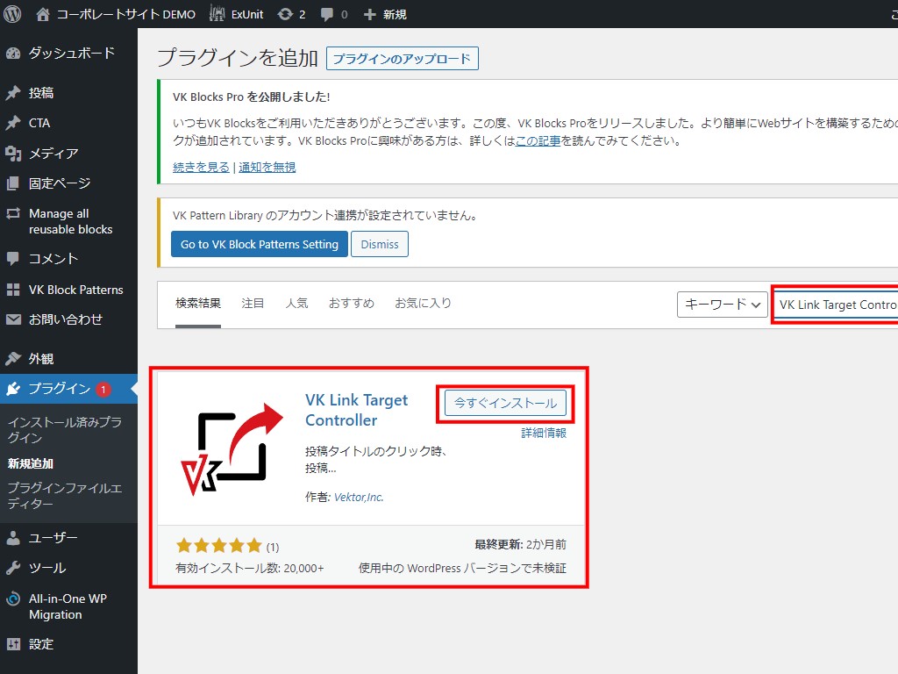Image resolution: width=898 pixels, height=674 pixels.
Task: Click the 今すぐインストール button
Action: click(505, 403)
